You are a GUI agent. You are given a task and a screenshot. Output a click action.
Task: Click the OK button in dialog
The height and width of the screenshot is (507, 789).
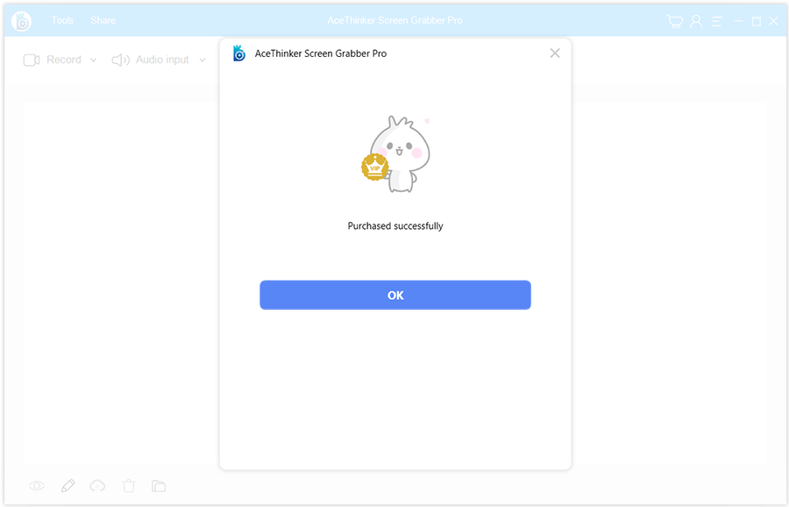click(395, 295)
